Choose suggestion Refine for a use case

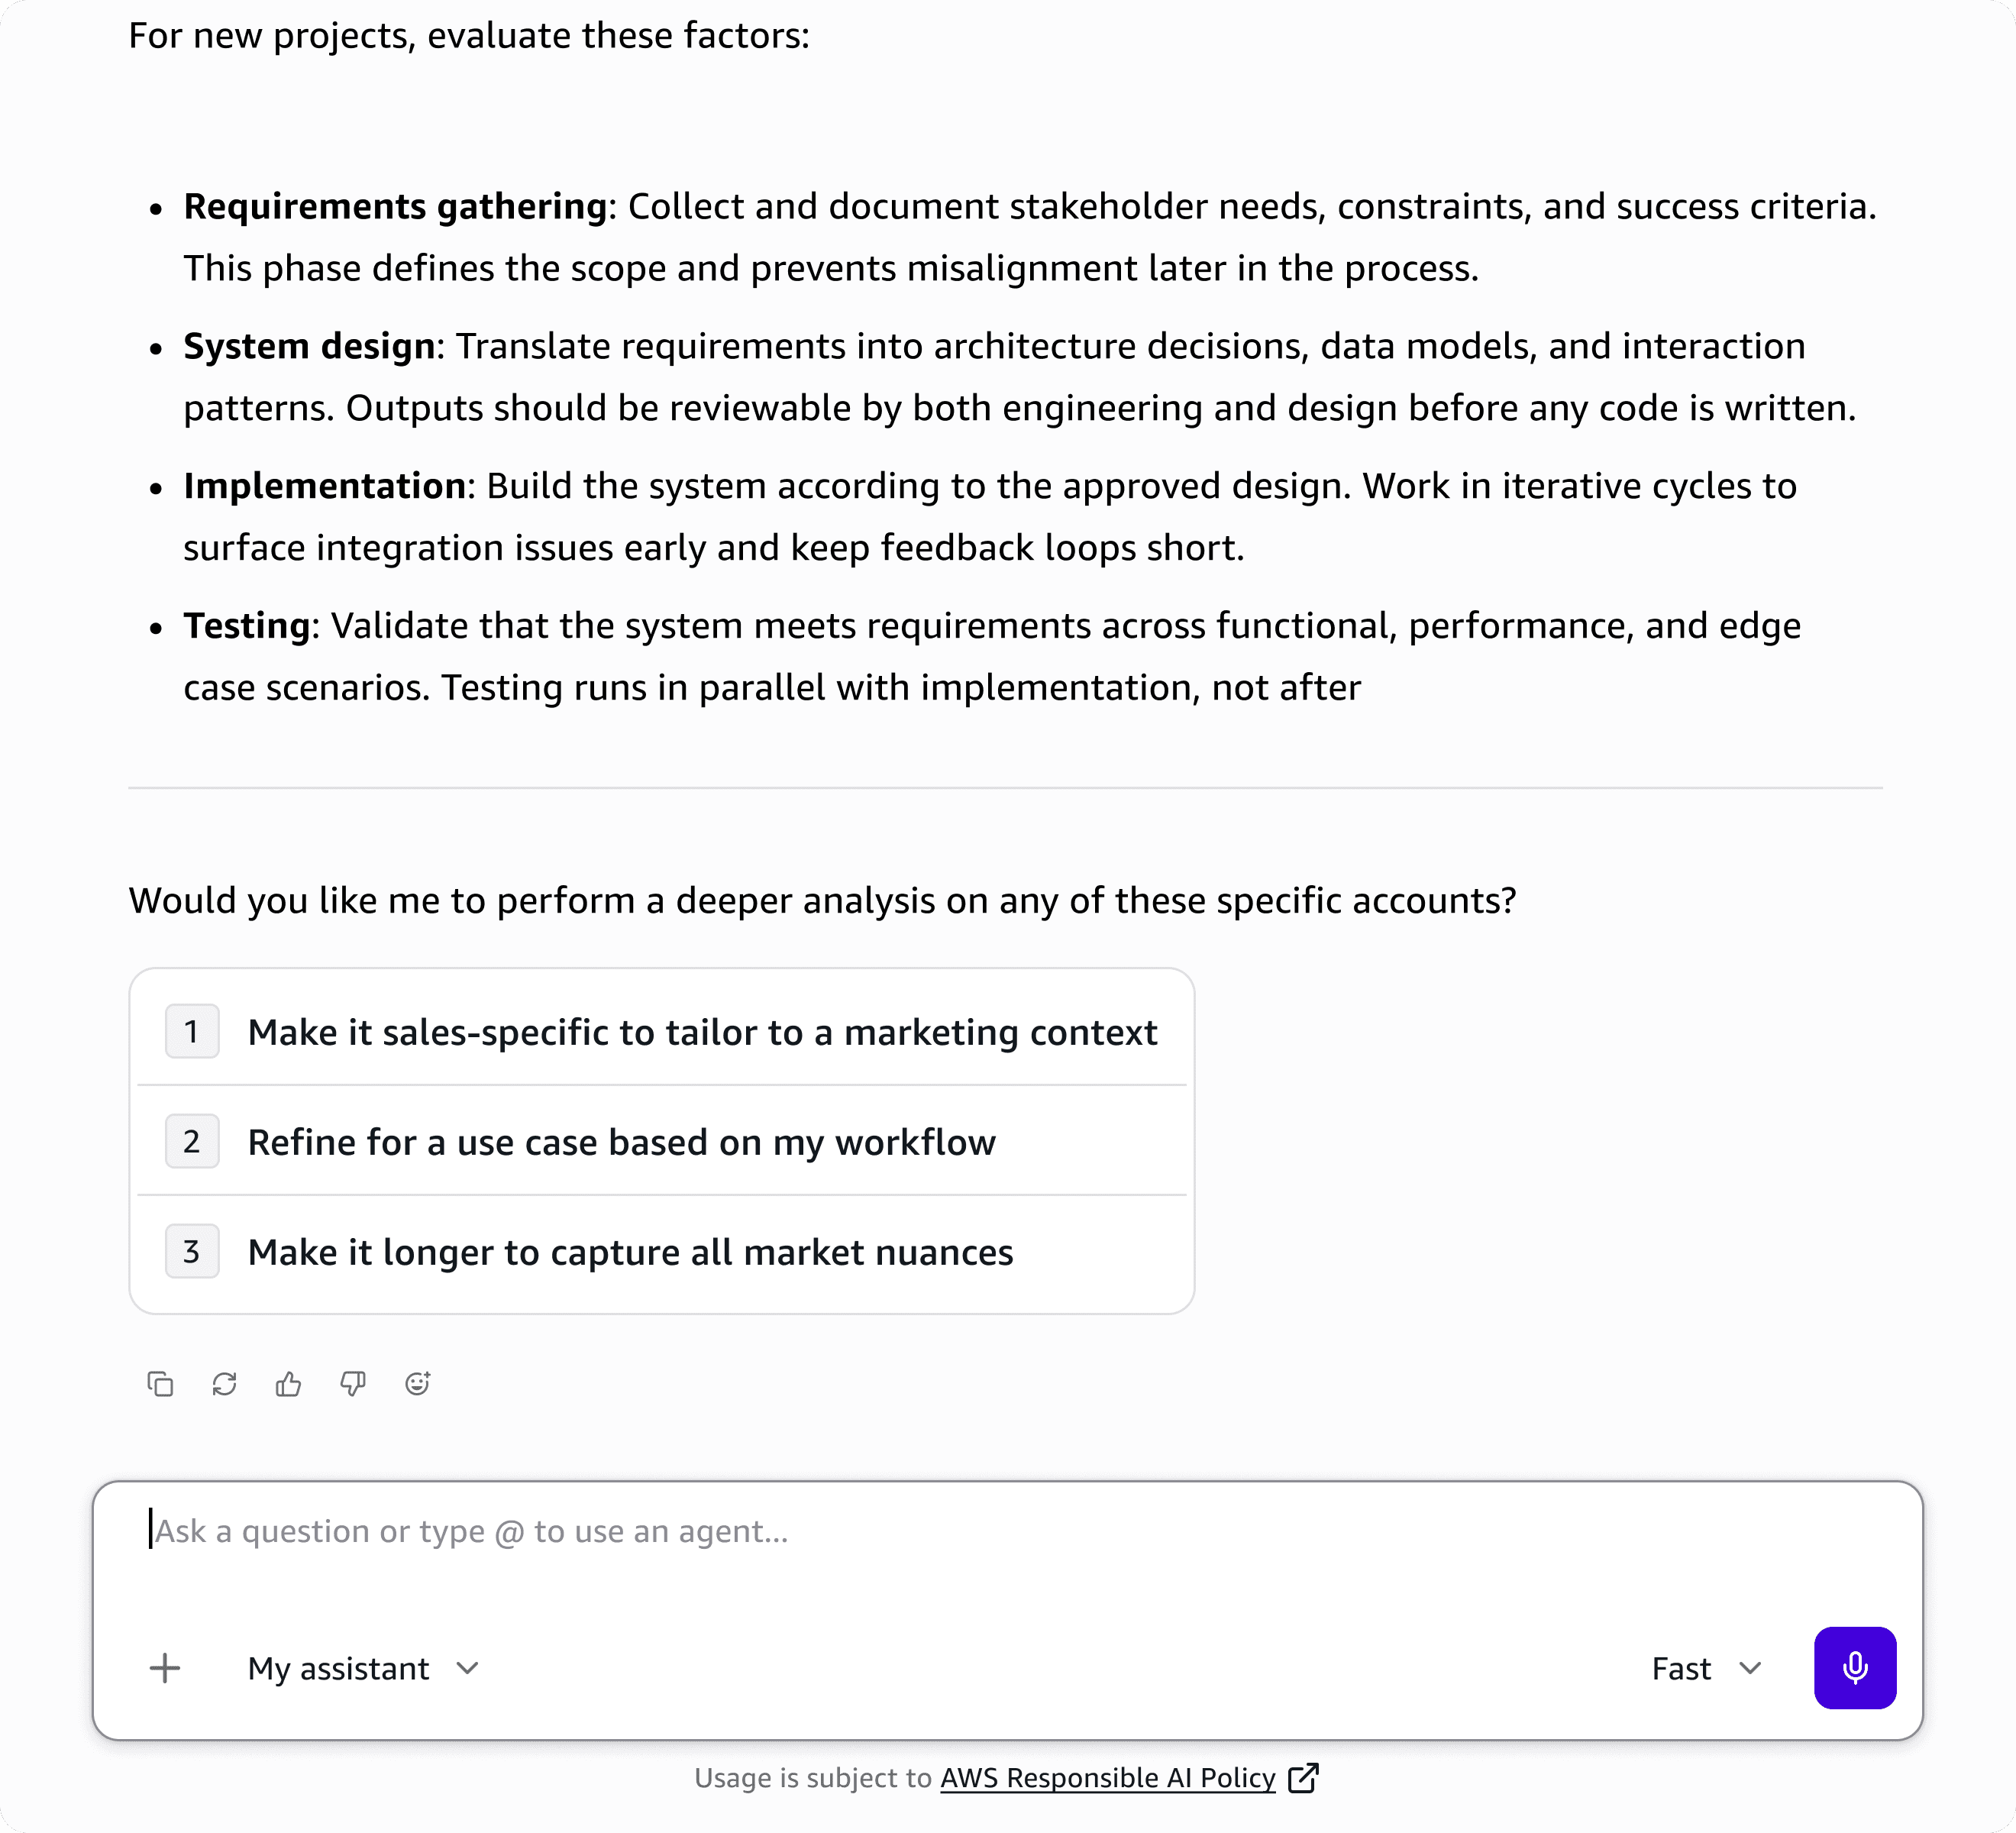662,1141
